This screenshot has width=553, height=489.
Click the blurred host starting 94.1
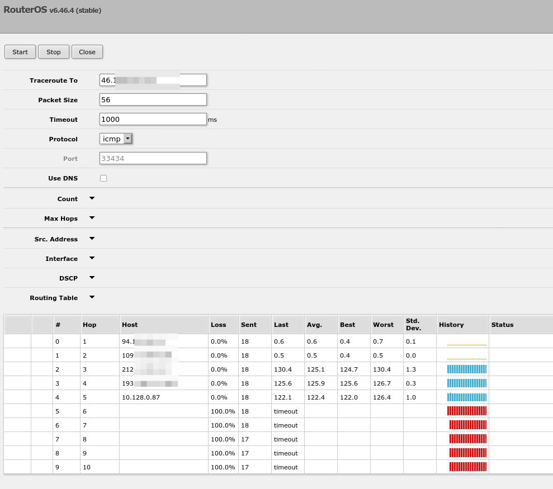144,341
